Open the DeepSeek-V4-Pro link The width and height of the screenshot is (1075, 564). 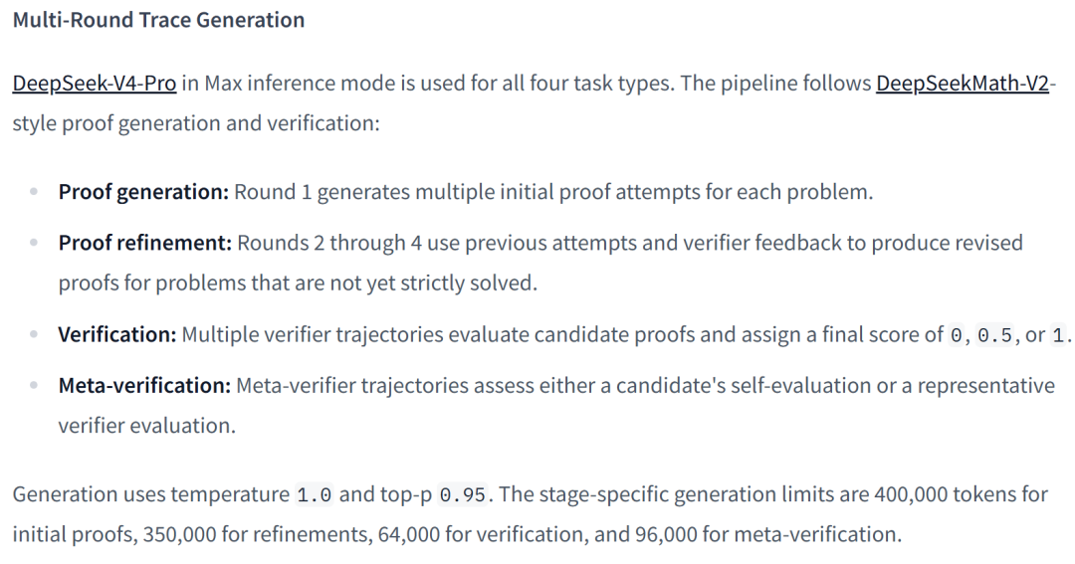(95, 83)
